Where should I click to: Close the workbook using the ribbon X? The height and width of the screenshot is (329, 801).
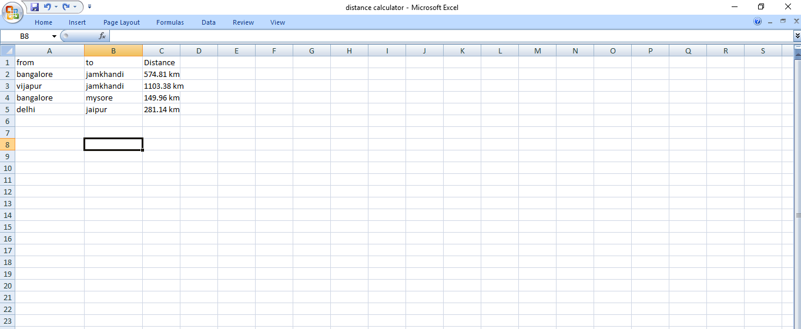pyautogui.click(x=796, y=21)
